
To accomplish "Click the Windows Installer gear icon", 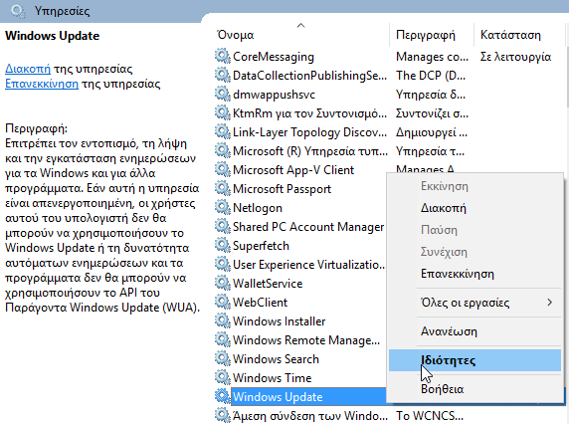I will click(223, 320).
